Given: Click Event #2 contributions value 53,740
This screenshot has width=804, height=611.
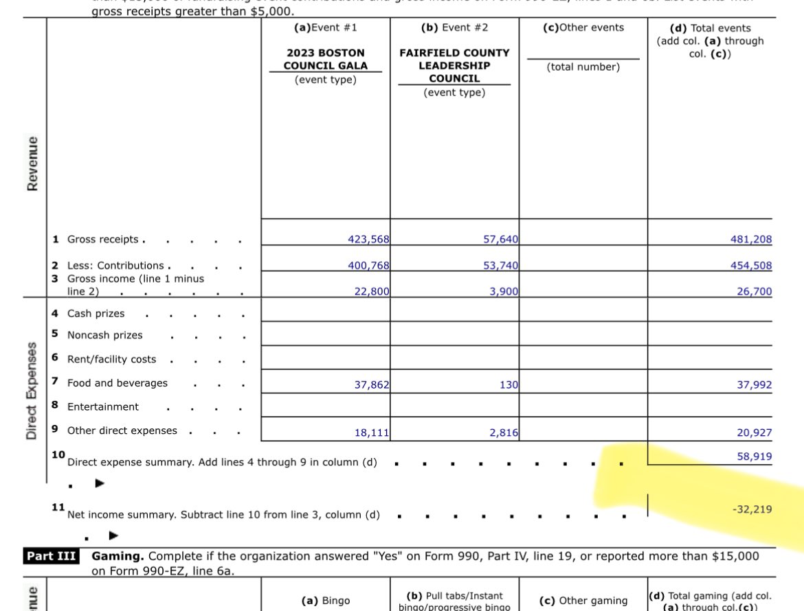Looking at the screenshot, I should click(x=500, y=265).
